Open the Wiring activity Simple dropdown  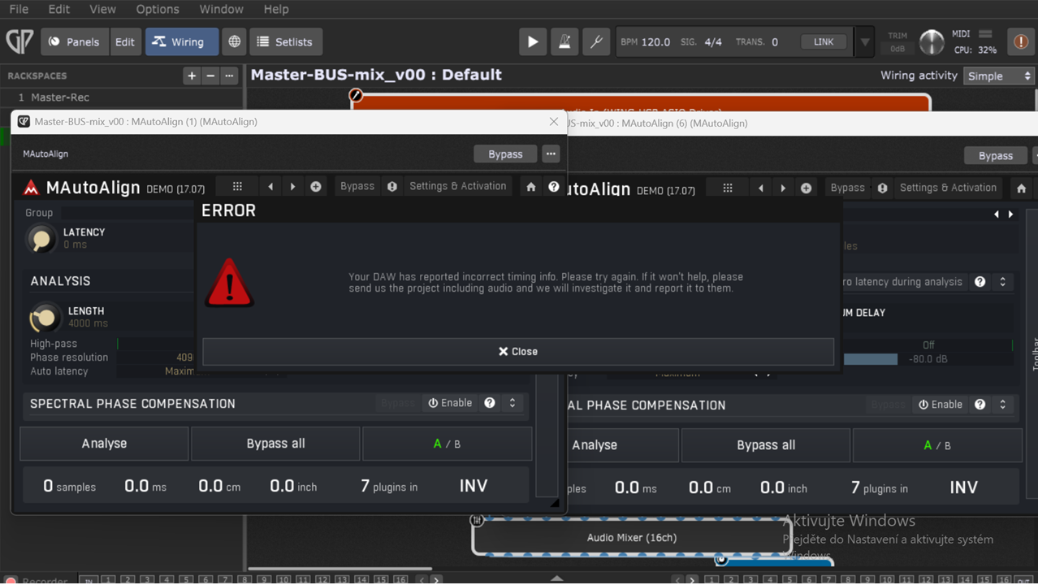pos(998,76)
